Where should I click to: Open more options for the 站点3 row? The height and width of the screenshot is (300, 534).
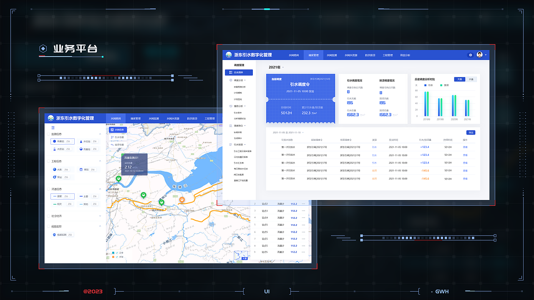pos(303,211)
